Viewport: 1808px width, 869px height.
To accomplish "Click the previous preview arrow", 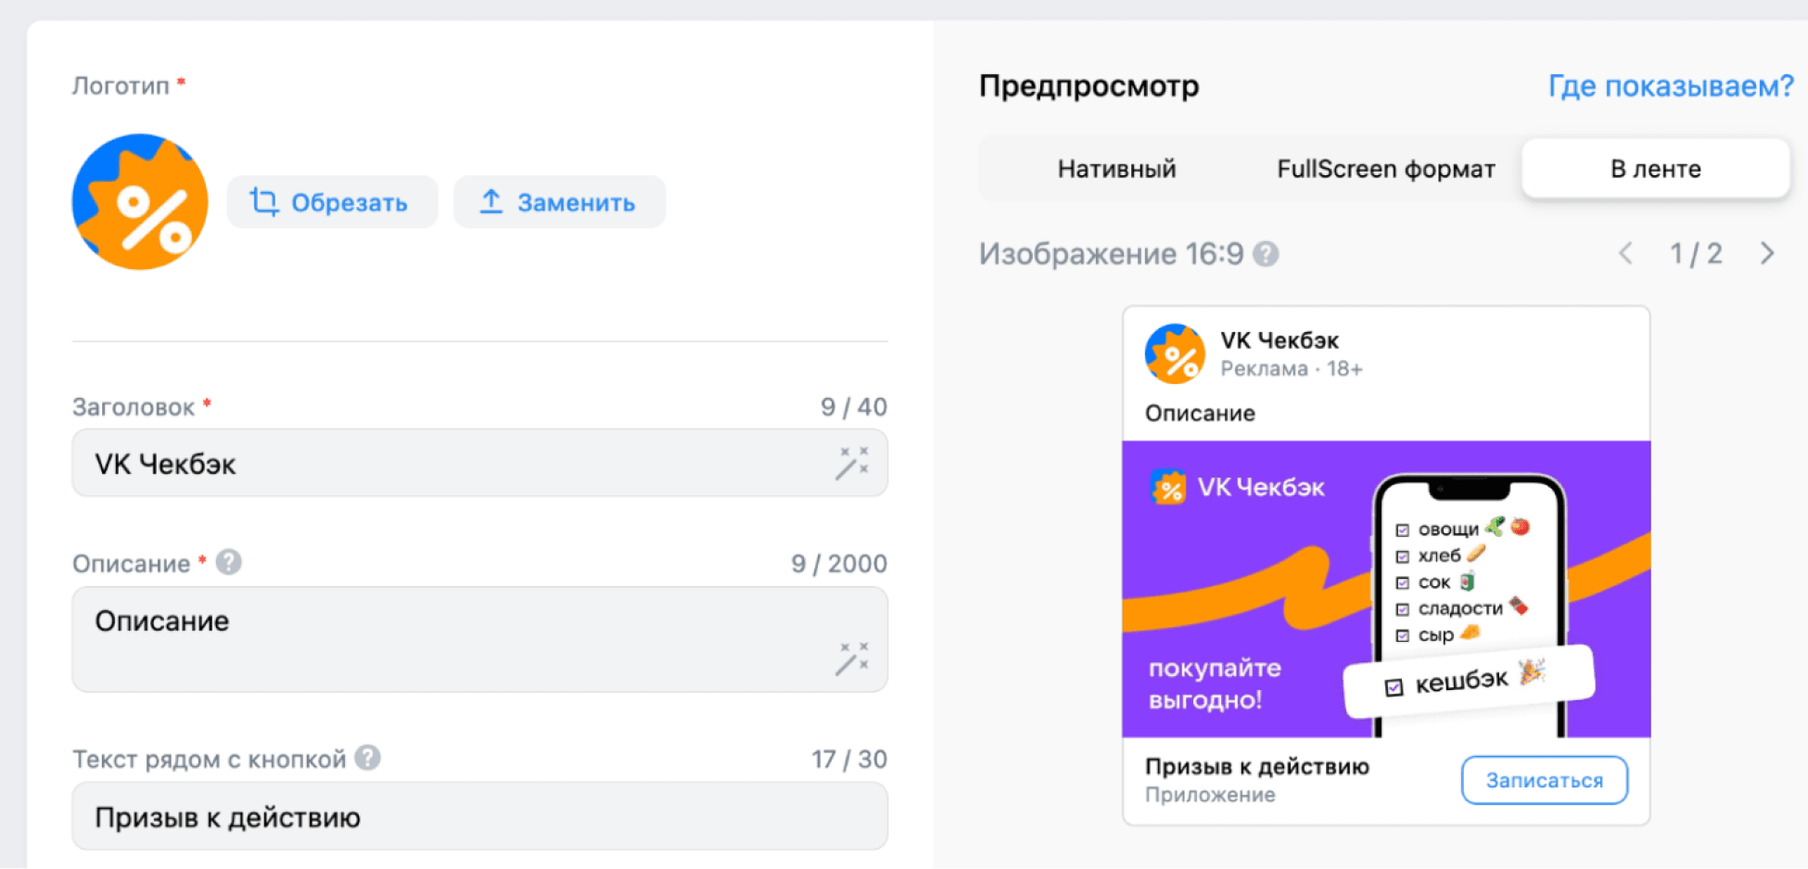I will 1625,253.
